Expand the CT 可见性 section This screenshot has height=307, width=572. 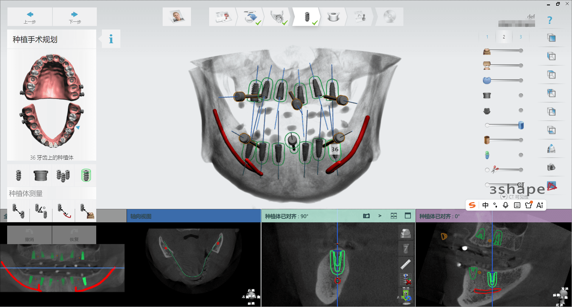tap(504, 197)
